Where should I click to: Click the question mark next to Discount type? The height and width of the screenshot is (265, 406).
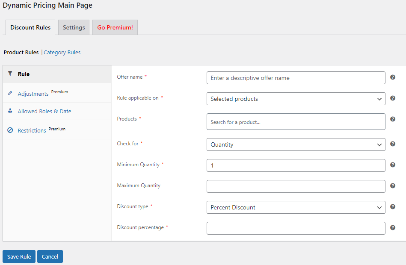point(393,206)
